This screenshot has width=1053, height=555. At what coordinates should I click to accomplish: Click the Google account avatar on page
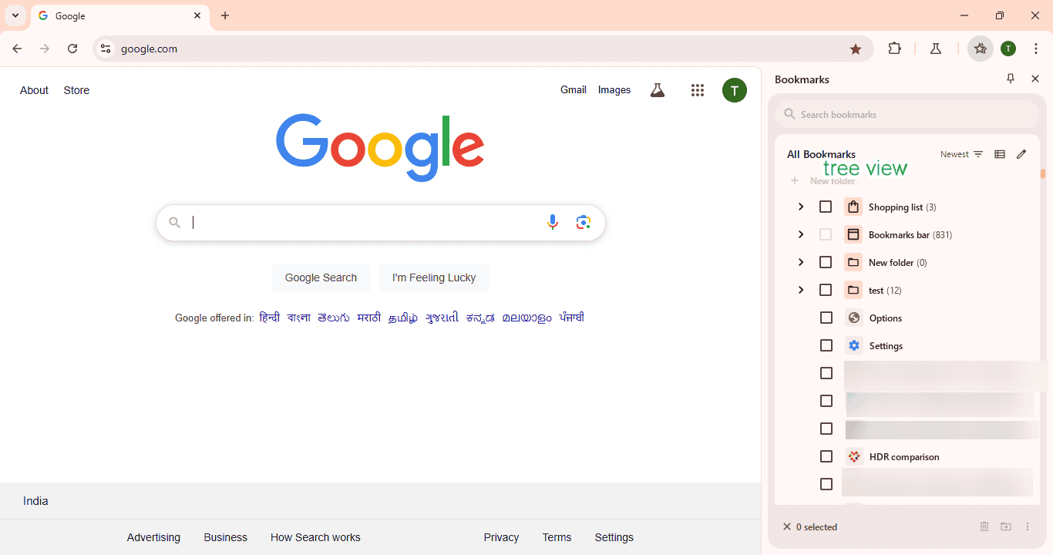pos(735,90)
